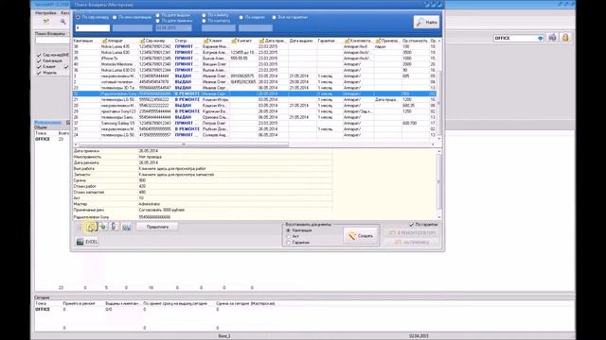Choose Квитанция under Восстановить документы
The width and height of the screenshot is (606, 340).
point(288,230)
